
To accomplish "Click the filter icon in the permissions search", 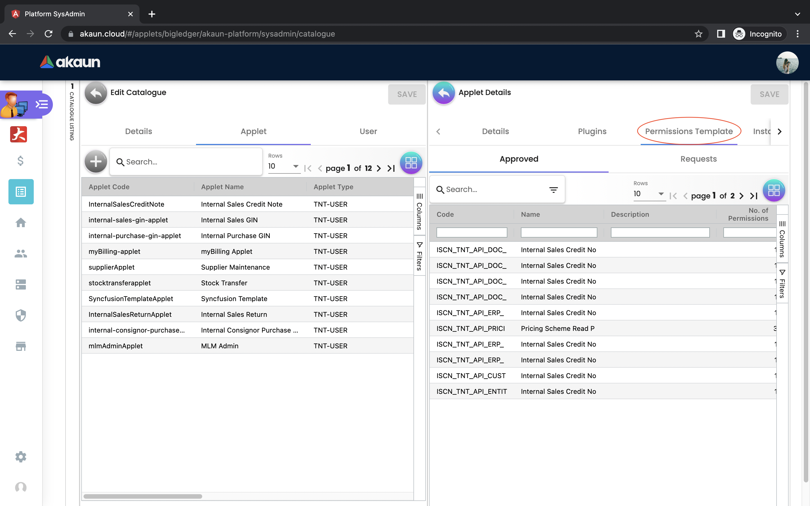I will pos(553,190).
